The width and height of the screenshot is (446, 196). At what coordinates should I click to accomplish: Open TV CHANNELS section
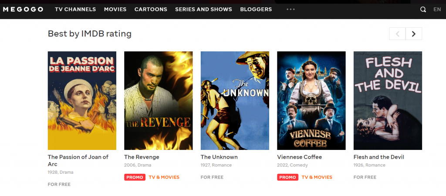[x=75, y=10]
